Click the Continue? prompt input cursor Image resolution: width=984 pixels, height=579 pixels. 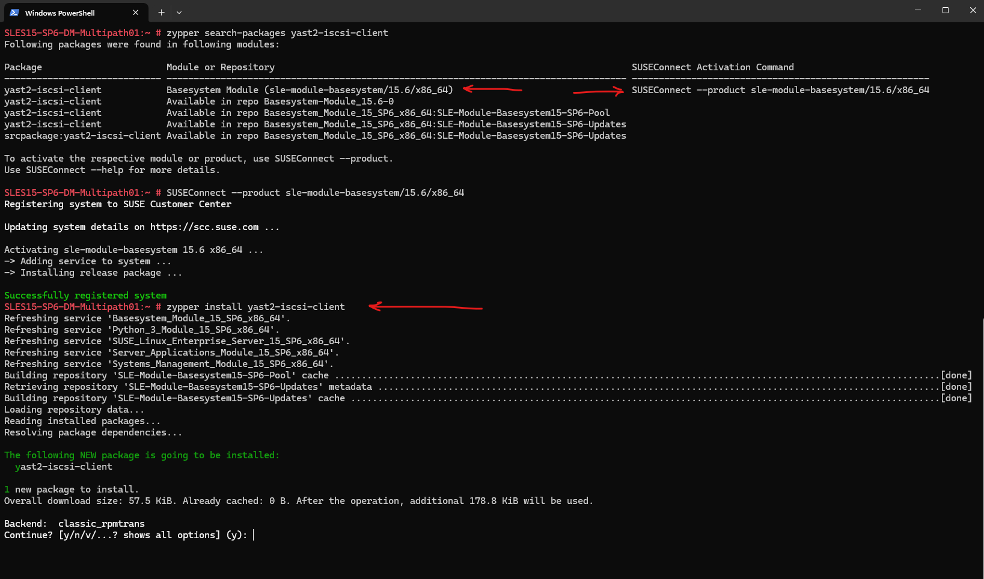click(x=254, y=535)
